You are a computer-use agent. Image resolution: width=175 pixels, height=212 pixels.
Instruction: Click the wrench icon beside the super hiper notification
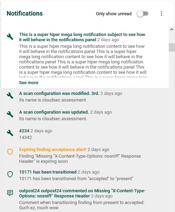(10, 37)
